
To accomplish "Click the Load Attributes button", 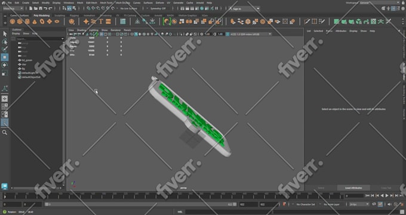I will (353, 188).
